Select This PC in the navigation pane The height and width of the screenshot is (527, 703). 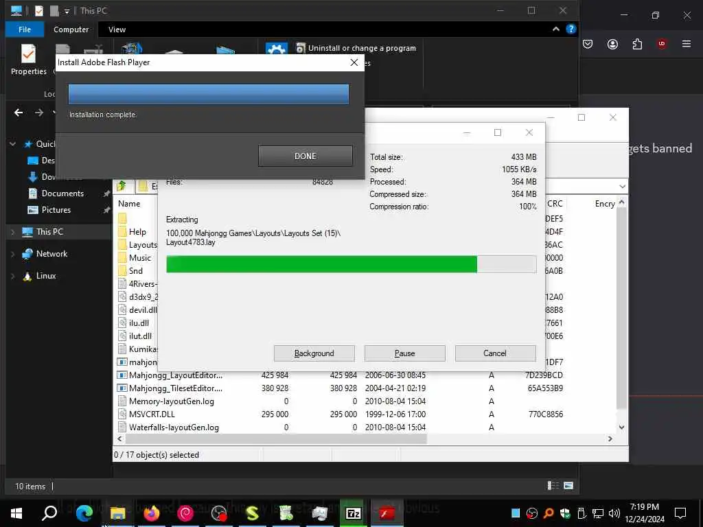(49, 232)
